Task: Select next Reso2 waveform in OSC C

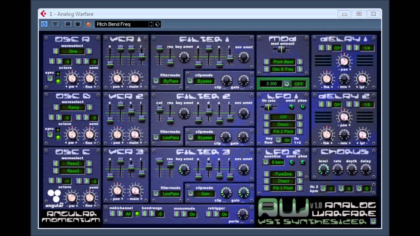Action: pos(89,163)
